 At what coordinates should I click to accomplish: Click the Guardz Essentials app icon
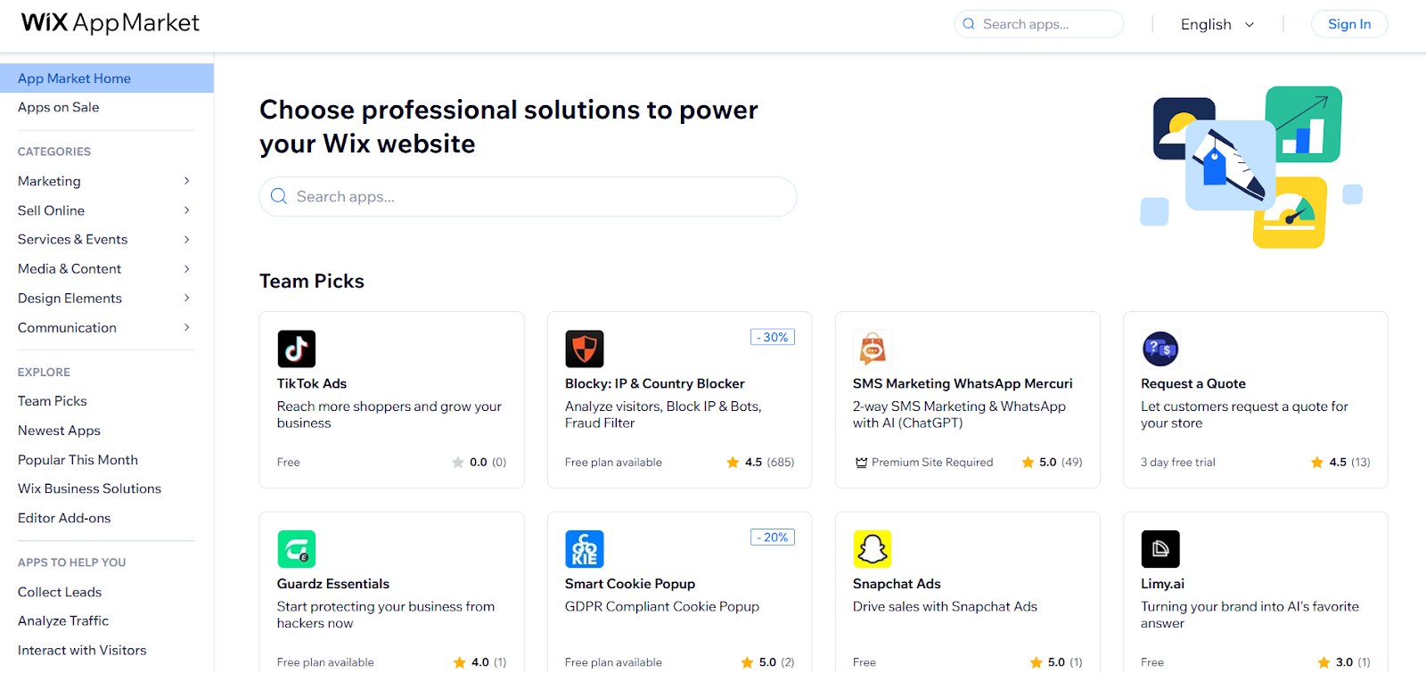click(x=296, y=549)
